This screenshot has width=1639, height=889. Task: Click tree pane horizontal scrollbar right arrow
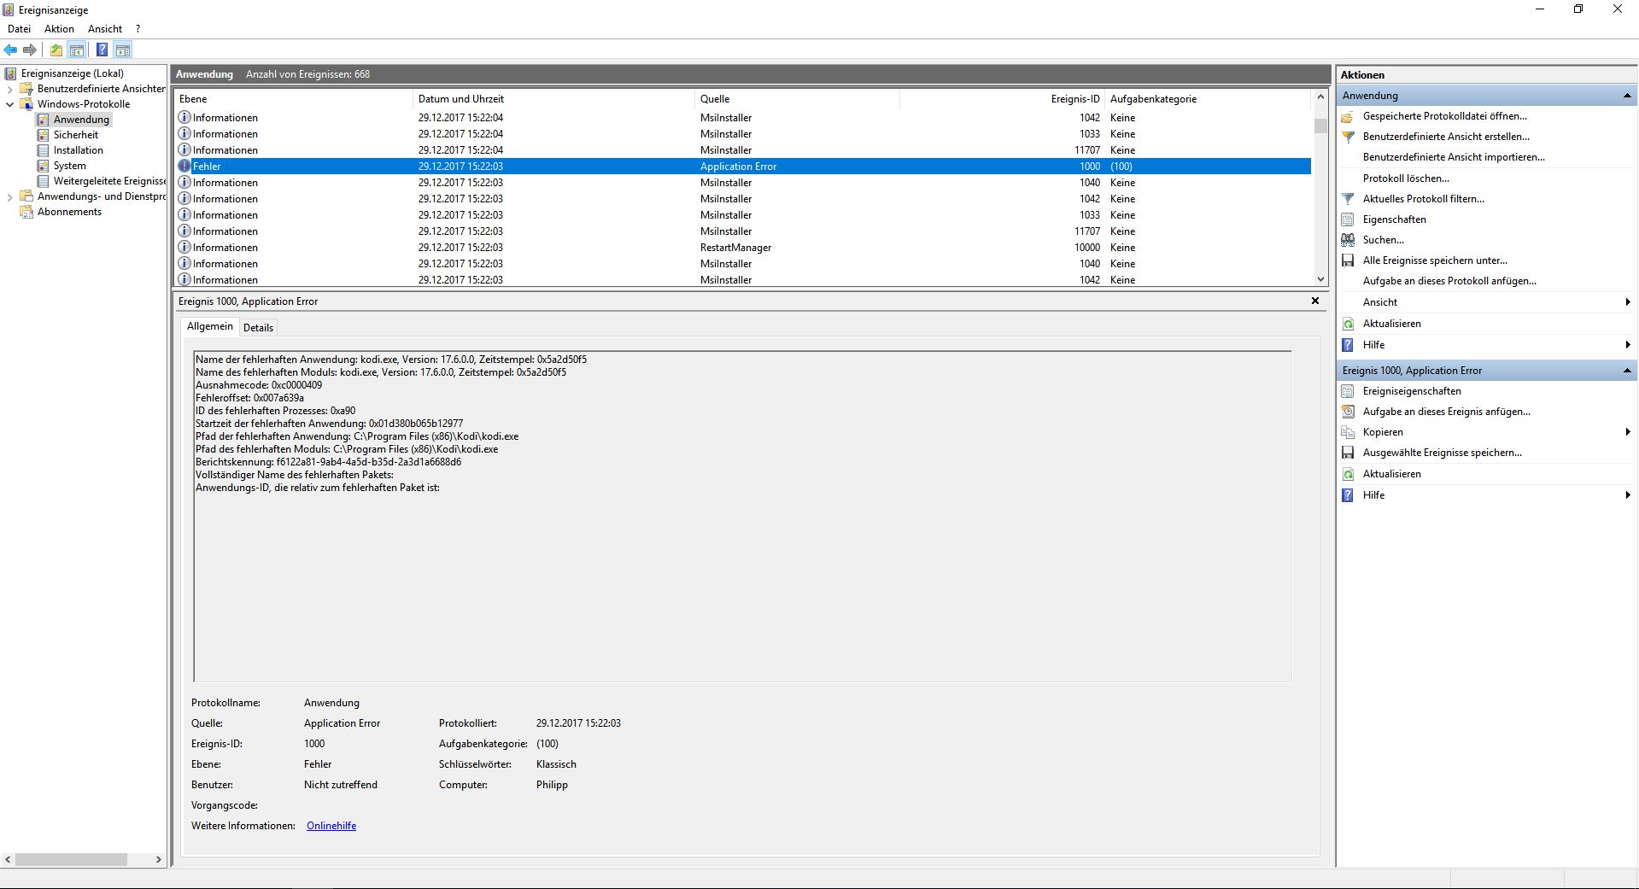[x=158, y=860]
